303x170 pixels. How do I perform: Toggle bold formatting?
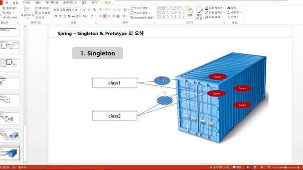coord(56,16)
